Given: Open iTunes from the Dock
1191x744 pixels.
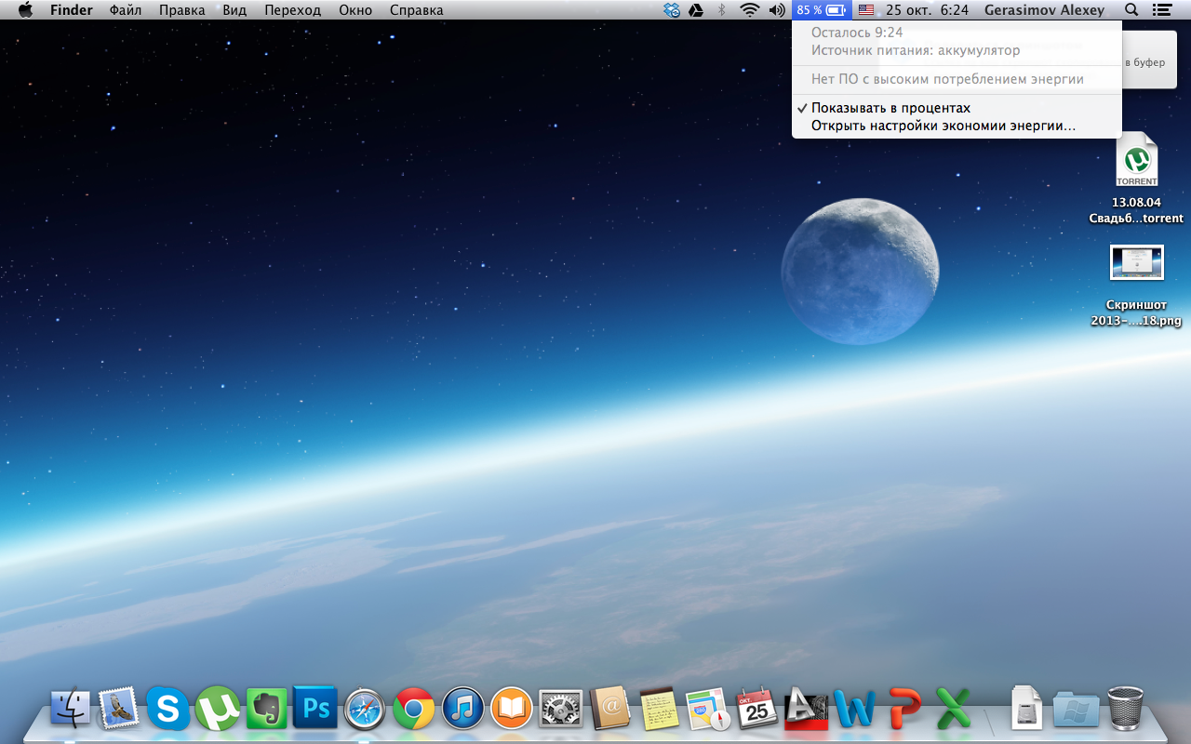Looking at the screenshot, I should [462, 710].
